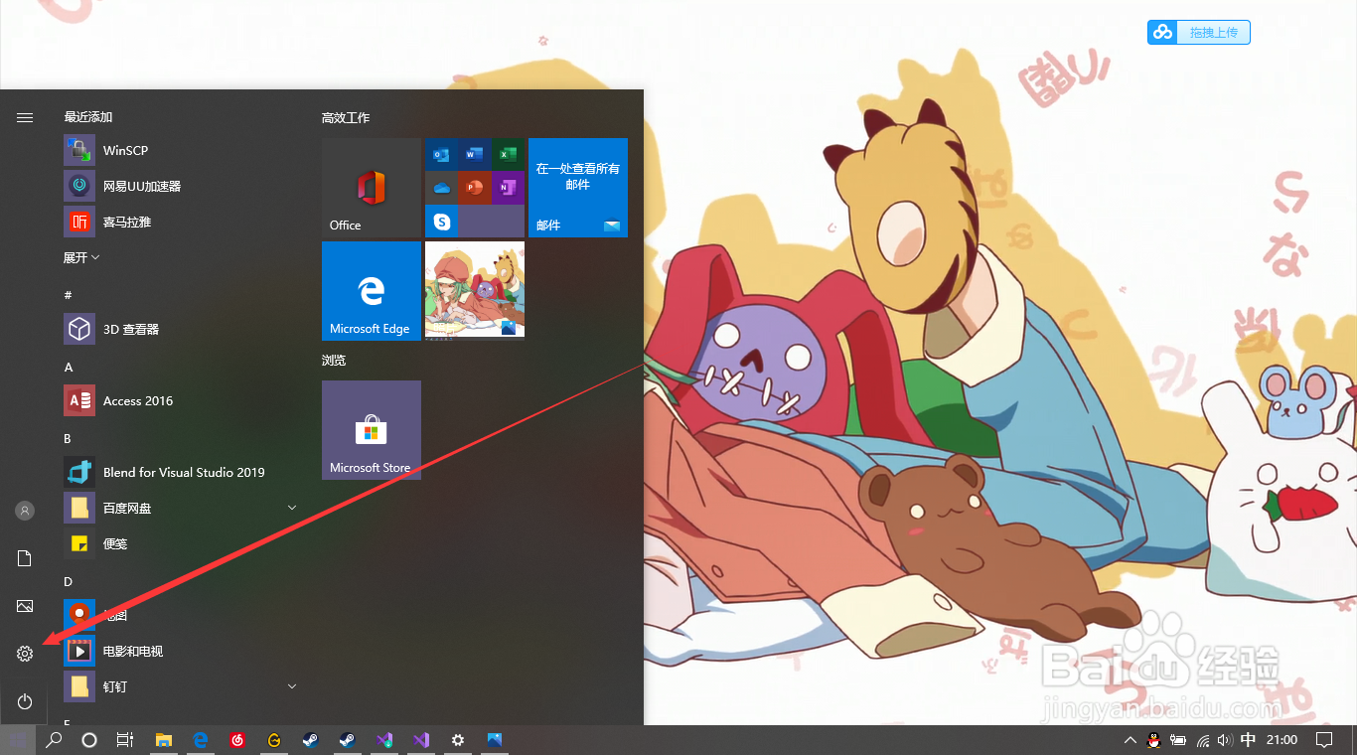Click the # letter header
Screen dimensions: 1357x755
[68, 295]
